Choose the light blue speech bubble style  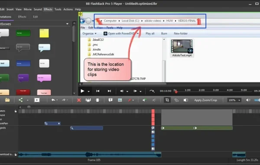point(44,48)
